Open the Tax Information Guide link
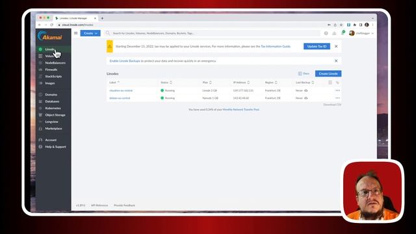 (276, 46)
